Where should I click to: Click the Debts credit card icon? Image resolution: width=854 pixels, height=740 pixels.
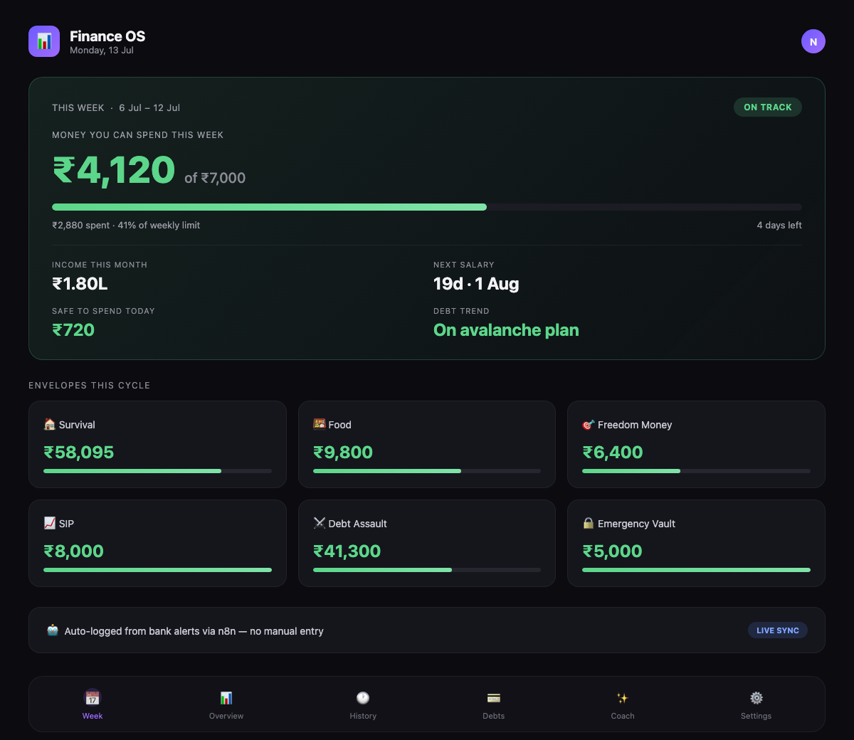494,697
